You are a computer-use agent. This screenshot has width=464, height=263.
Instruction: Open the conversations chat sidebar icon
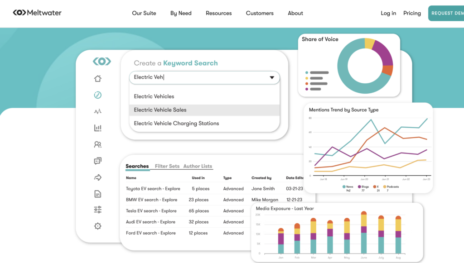click(x=98, y=161)
